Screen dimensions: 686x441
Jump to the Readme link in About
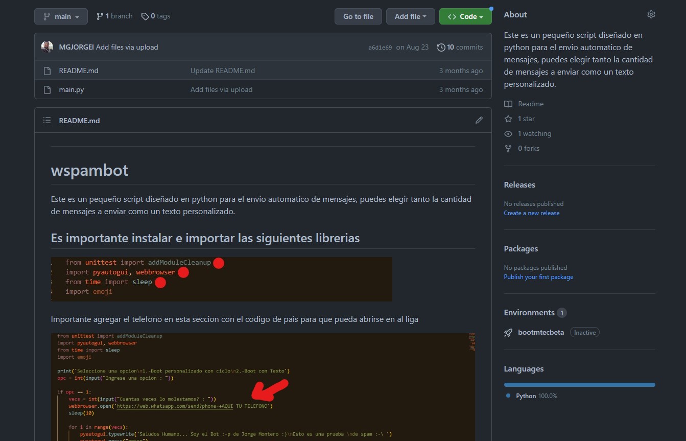(x=531, y=104)
